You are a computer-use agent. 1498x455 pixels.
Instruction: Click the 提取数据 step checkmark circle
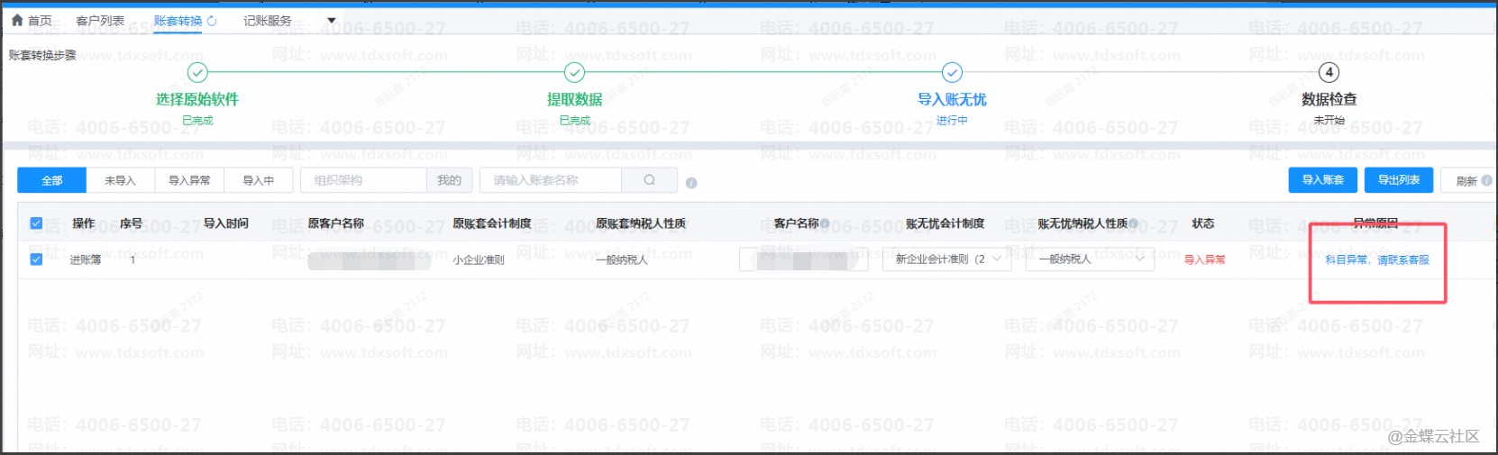pyautogui.click(x=574, y=73)
